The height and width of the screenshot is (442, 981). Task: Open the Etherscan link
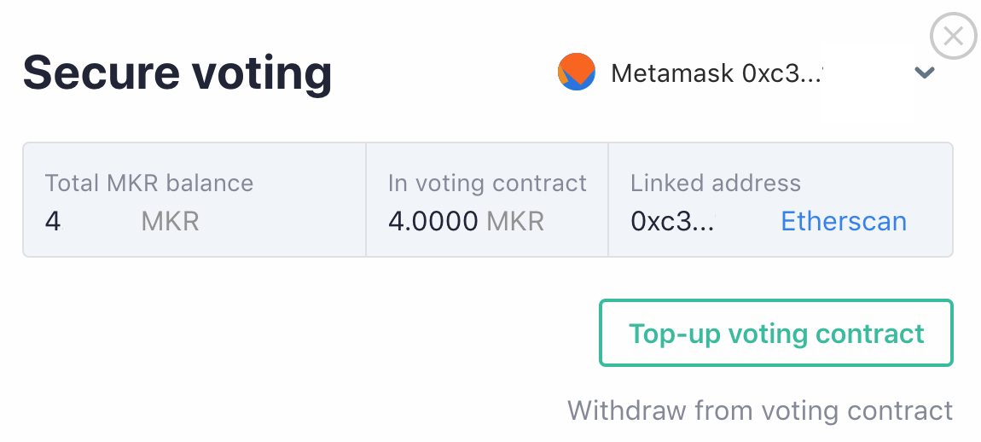843,222
